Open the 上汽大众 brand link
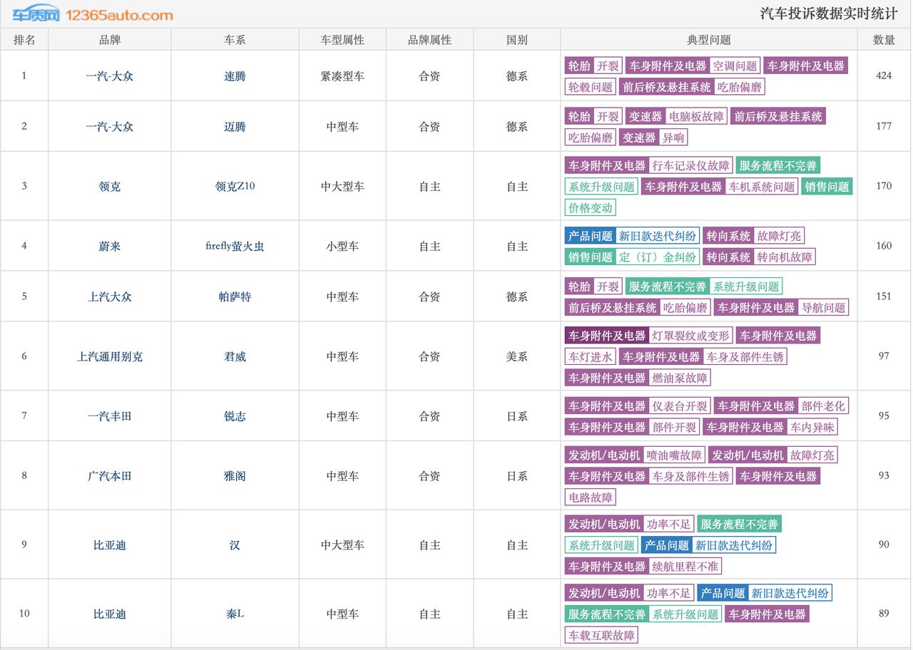 click(x=110, y=296)
